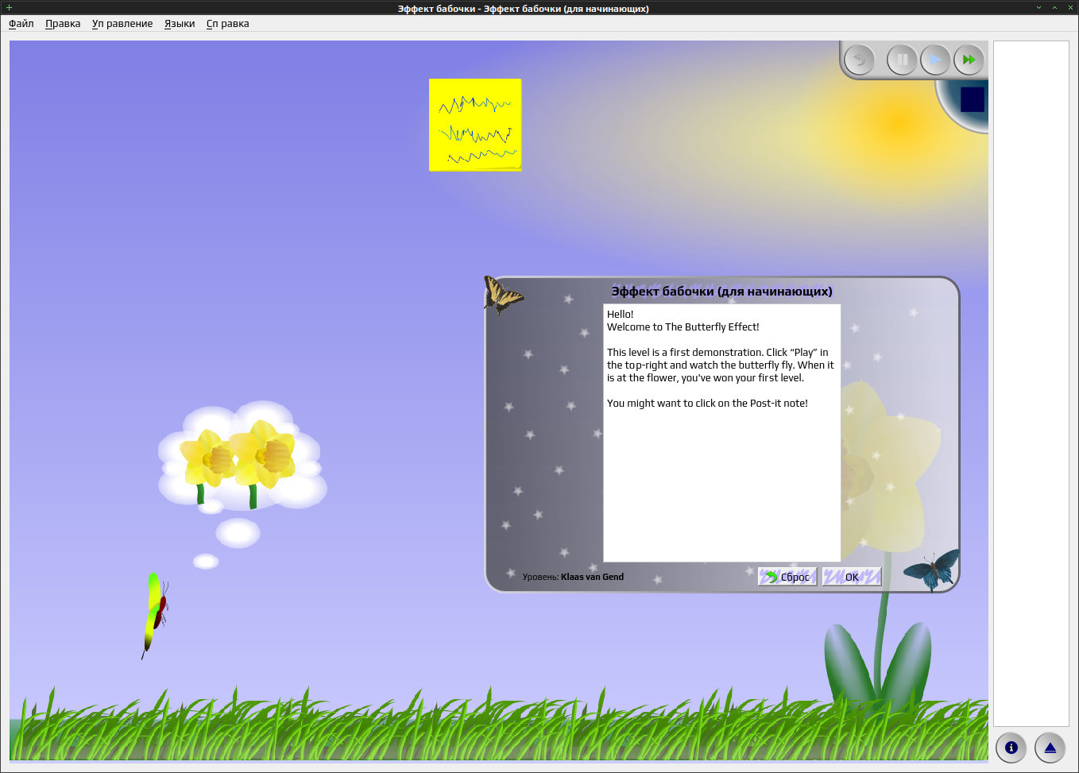The height and width of the screenshot is (773, 1079).
Task: Close the application window
Action: pos(1070,8)
